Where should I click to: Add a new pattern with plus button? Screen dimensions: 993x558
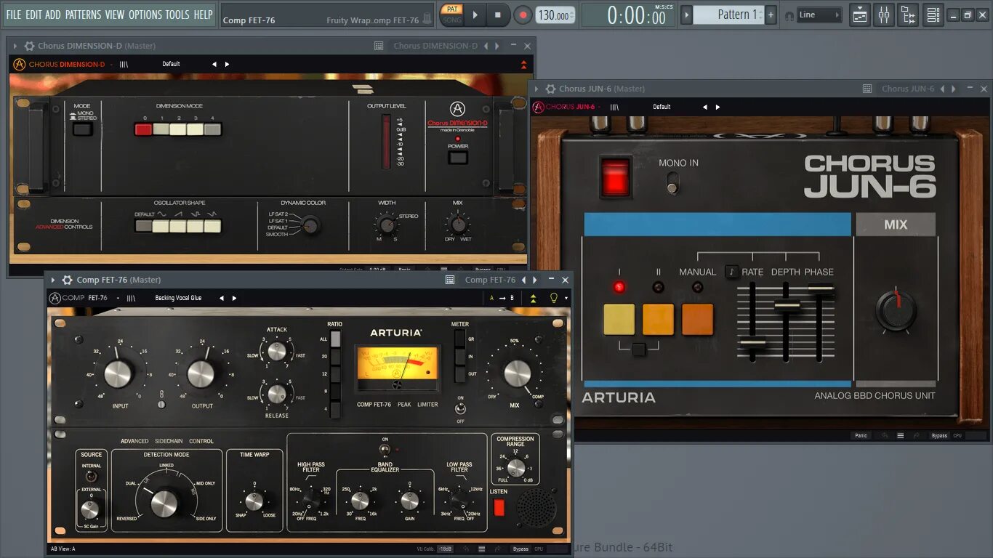pyautogui.click(x=771, y=15)
